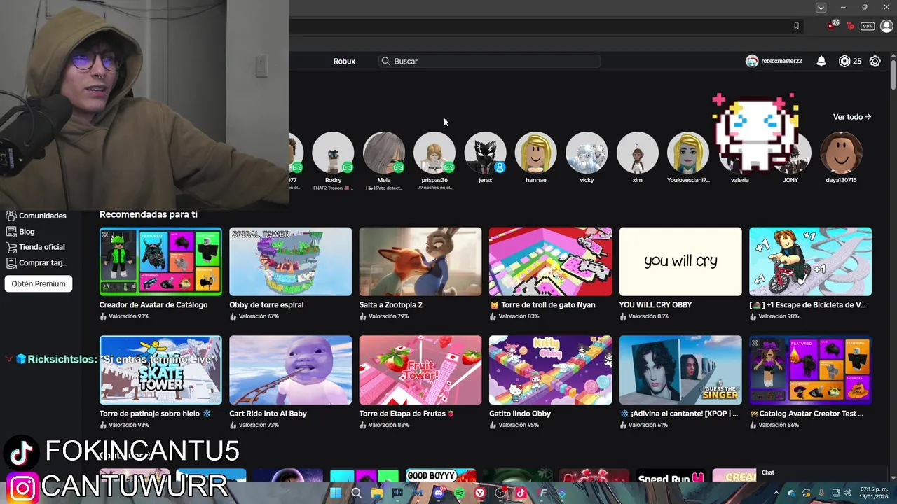The image size is (897, 504).
Task: Open Cart Ride Into AI Baby thumbnail
Action: point(290,370)
